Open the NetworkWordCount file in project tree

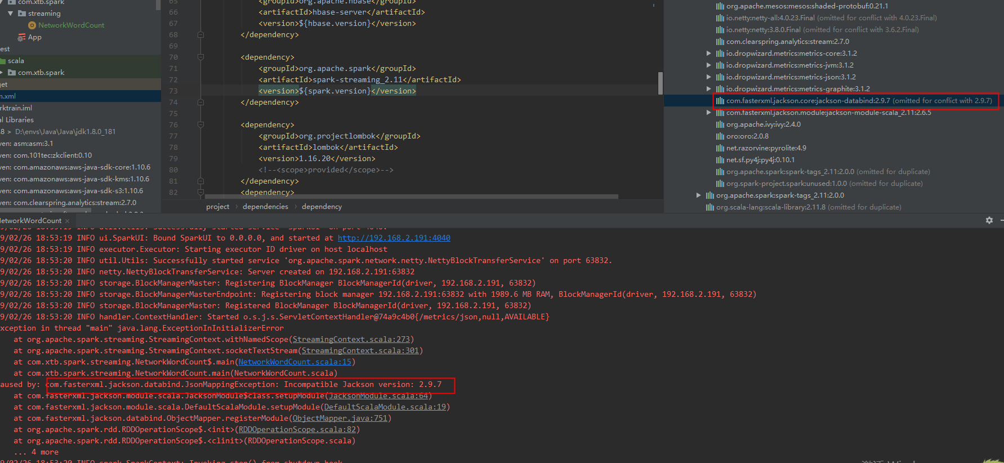71,25
